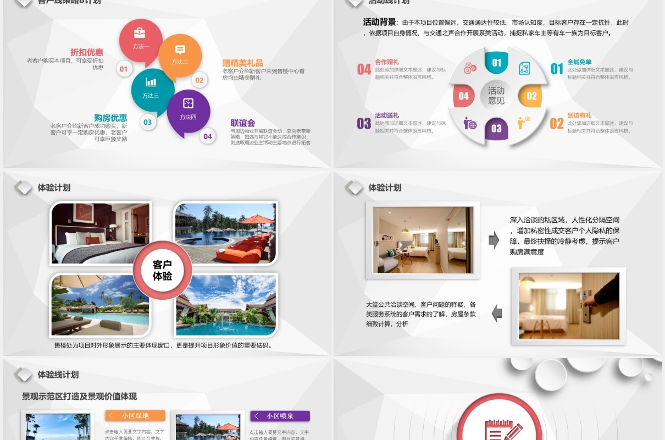Viewport: 665px width, 440px height.
Task: Click the purple 方法四 bubble icon
Action: click(x=188, y=103)
